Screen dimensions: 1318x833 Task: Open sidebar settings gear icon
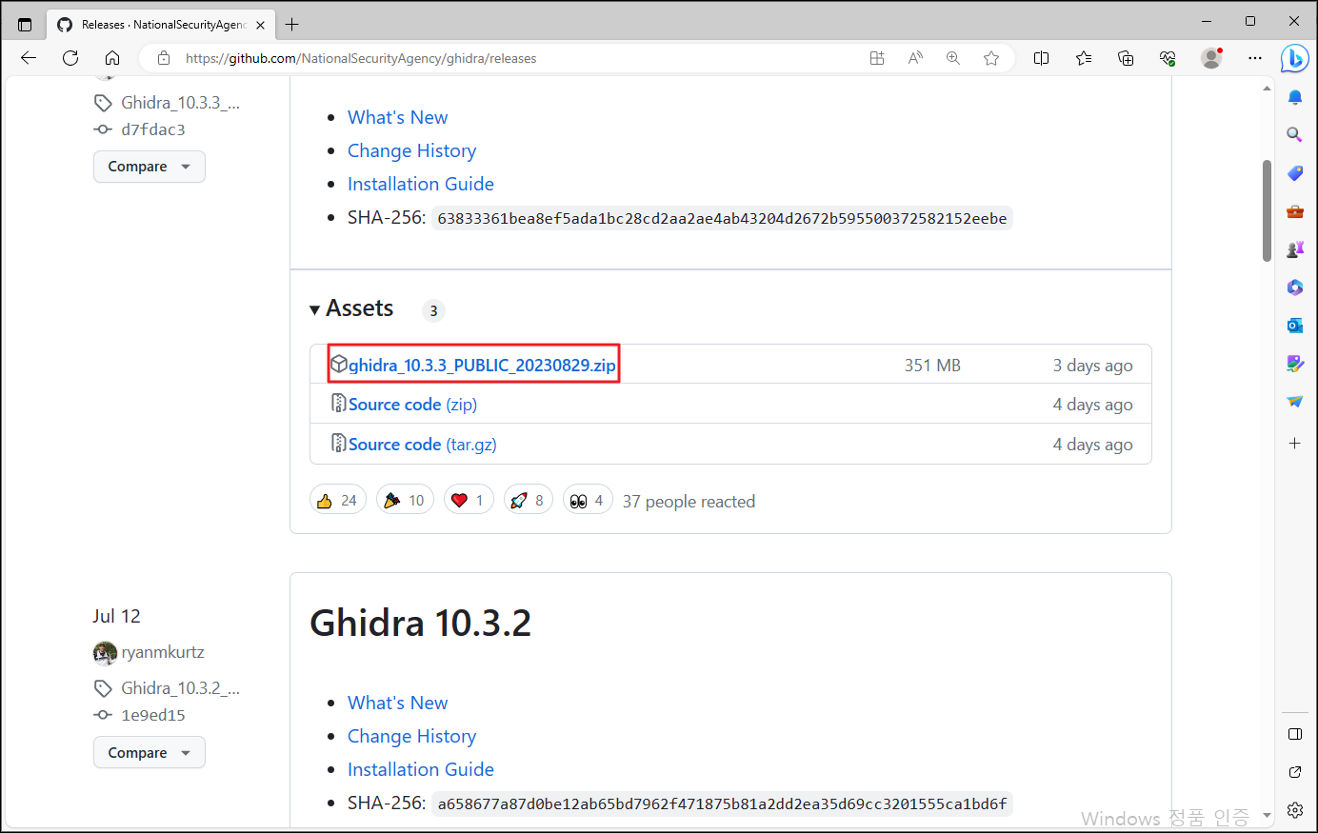point(1295,810)
